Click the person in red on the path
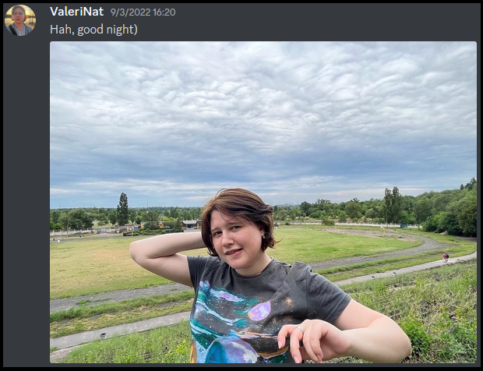This screenshot has height=371, width=483. tap(446, 257)
